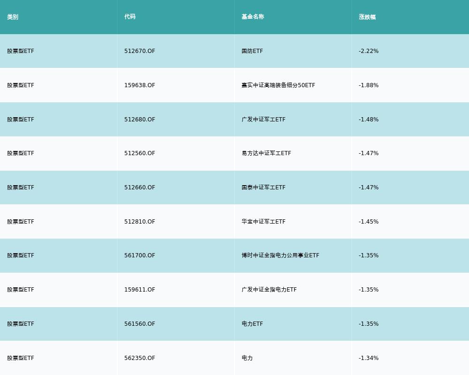Click 嘉实中证高端装备细分50ETF fund name
This screenshot has width=469, height=375.
pos(278,85)
